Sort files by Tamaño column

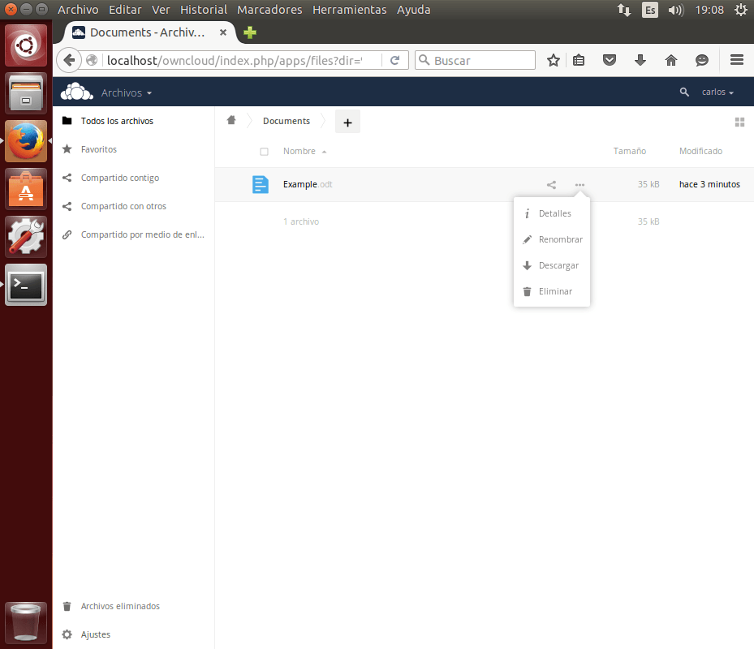pyautogui.click(x=630, y=151)
